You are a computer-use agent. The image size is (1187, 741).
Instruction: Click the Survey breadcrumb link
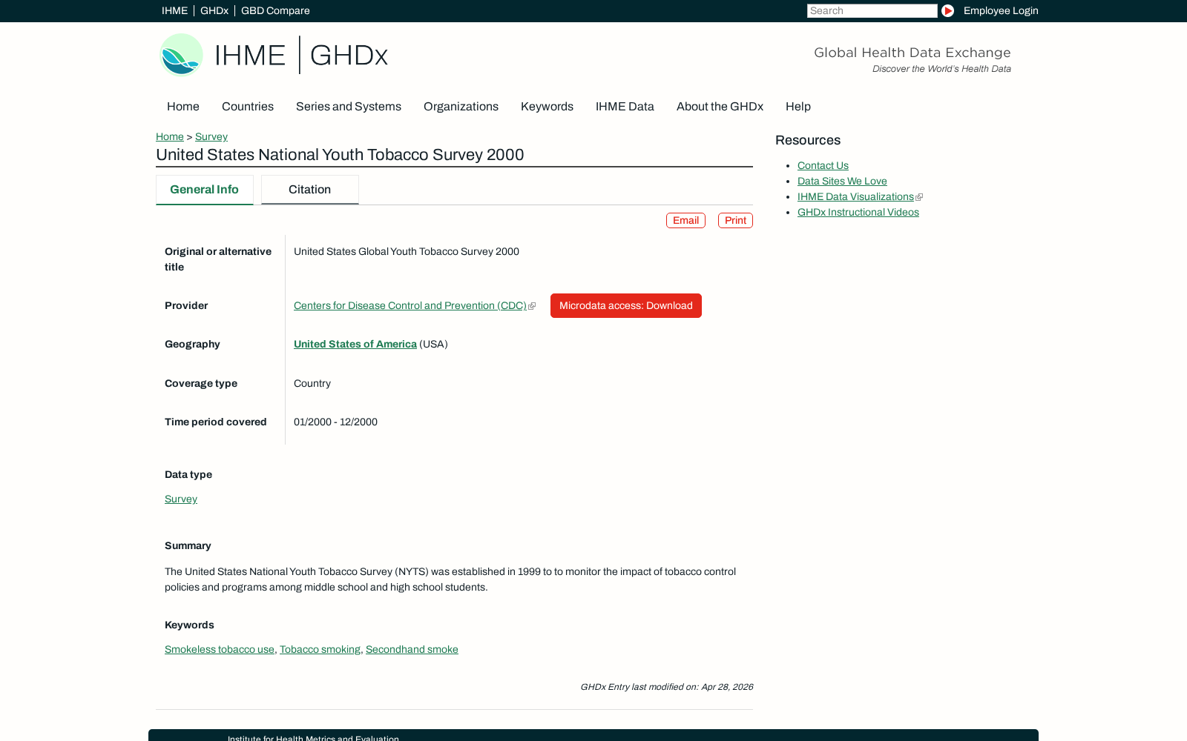tap(211, 136)
